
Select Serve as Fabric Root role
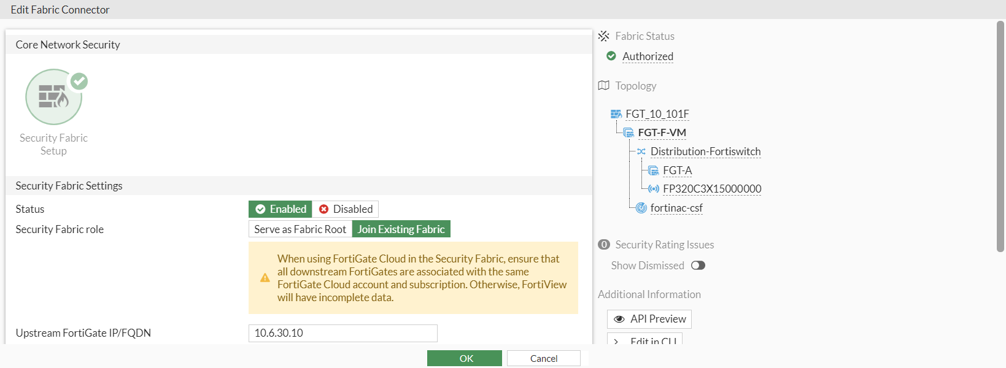300,229
